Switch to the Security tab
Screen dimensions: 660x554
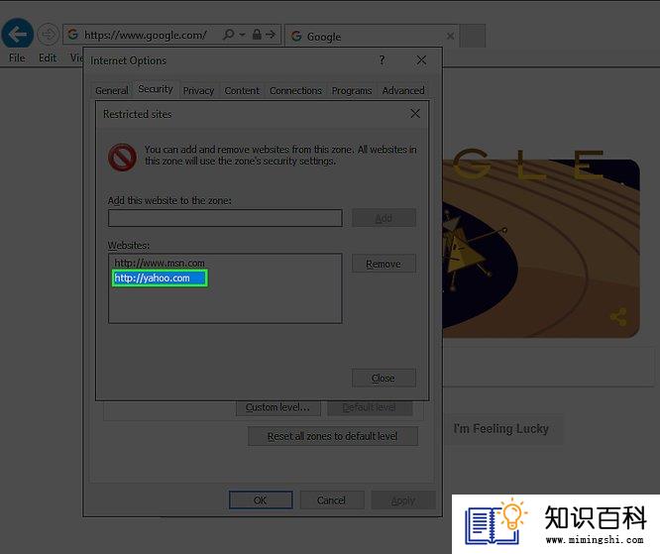pos(156,89)
